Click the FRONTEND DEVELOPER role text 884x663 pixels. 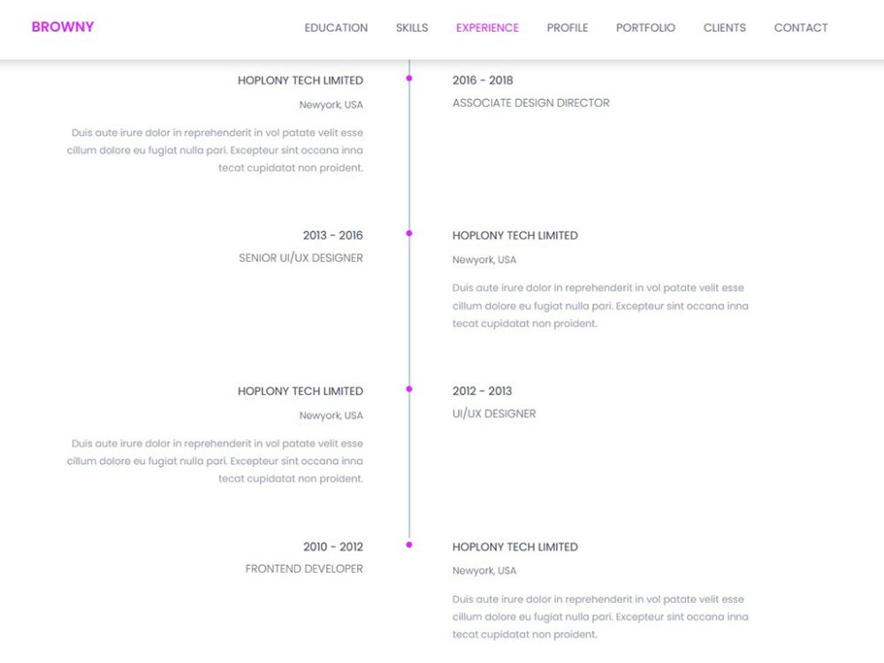[304, 568]
